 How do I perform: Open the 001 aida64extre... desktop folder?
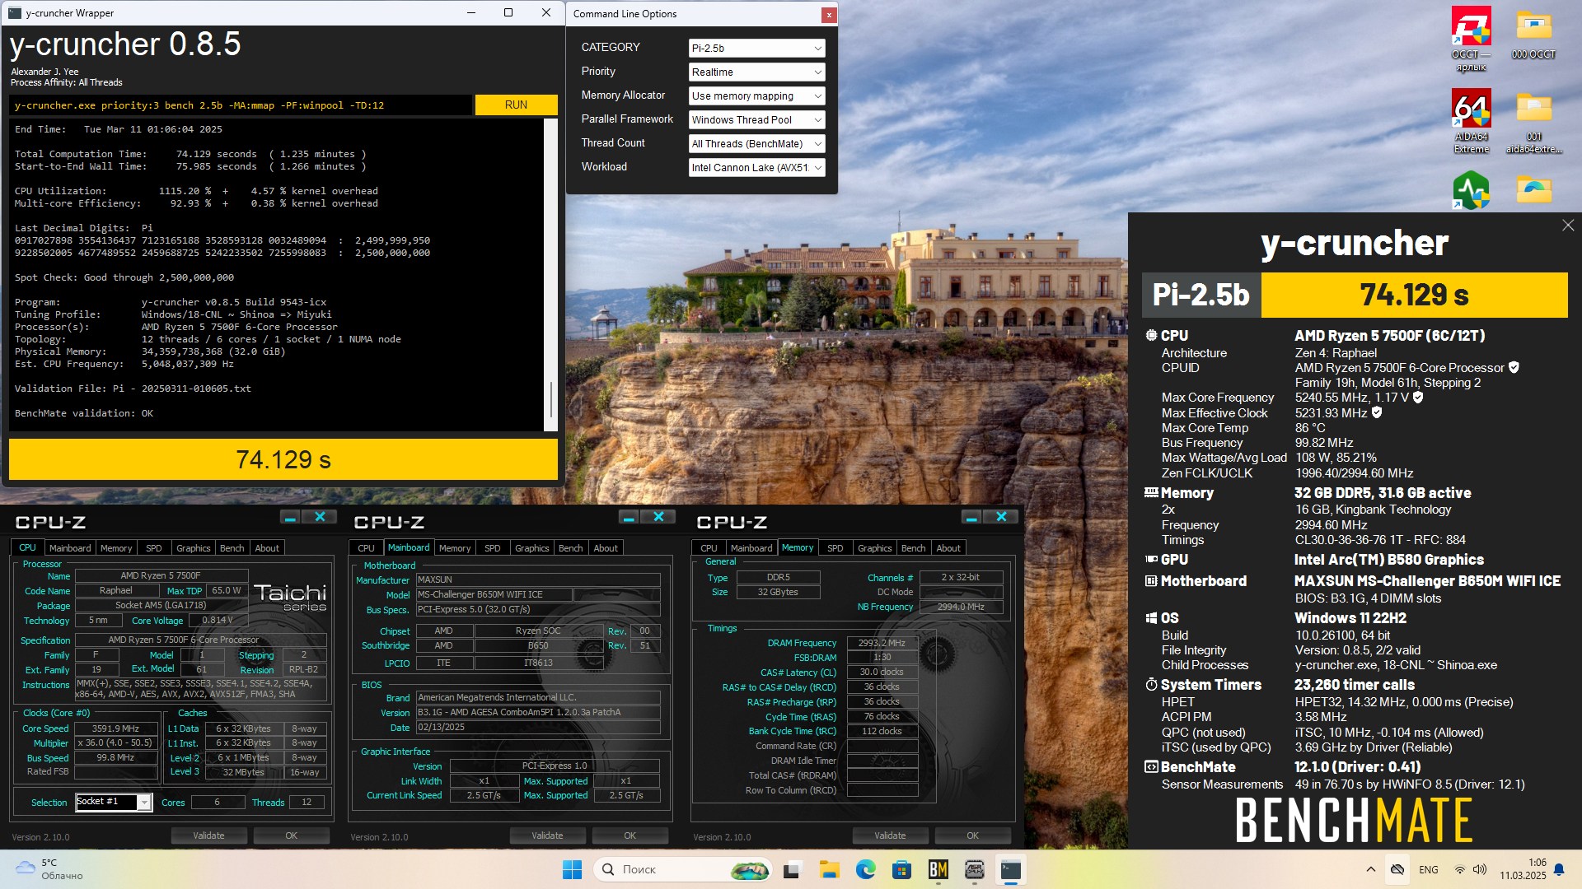(1533, 121)
